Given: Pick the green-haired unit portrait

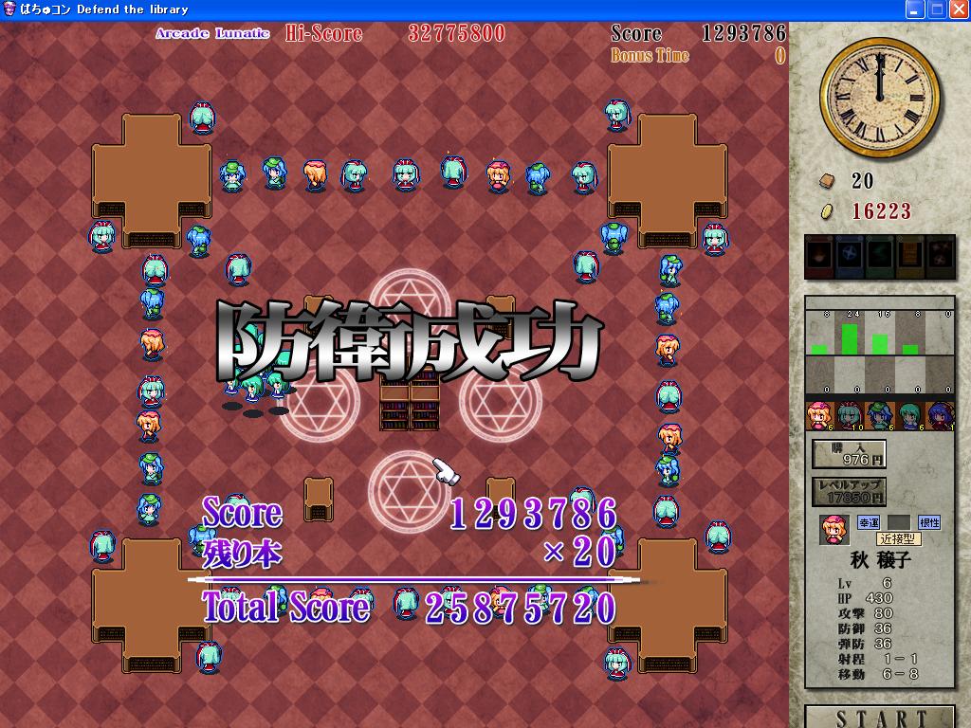Looking at the screenshot, I should click(x=910, y=415).
